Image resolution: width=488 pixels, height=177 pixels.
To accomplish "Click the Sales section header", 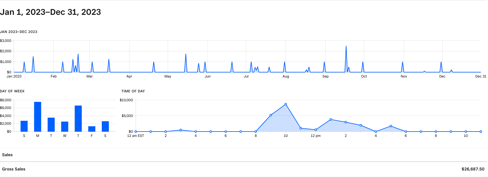I will tap(7, 155).
